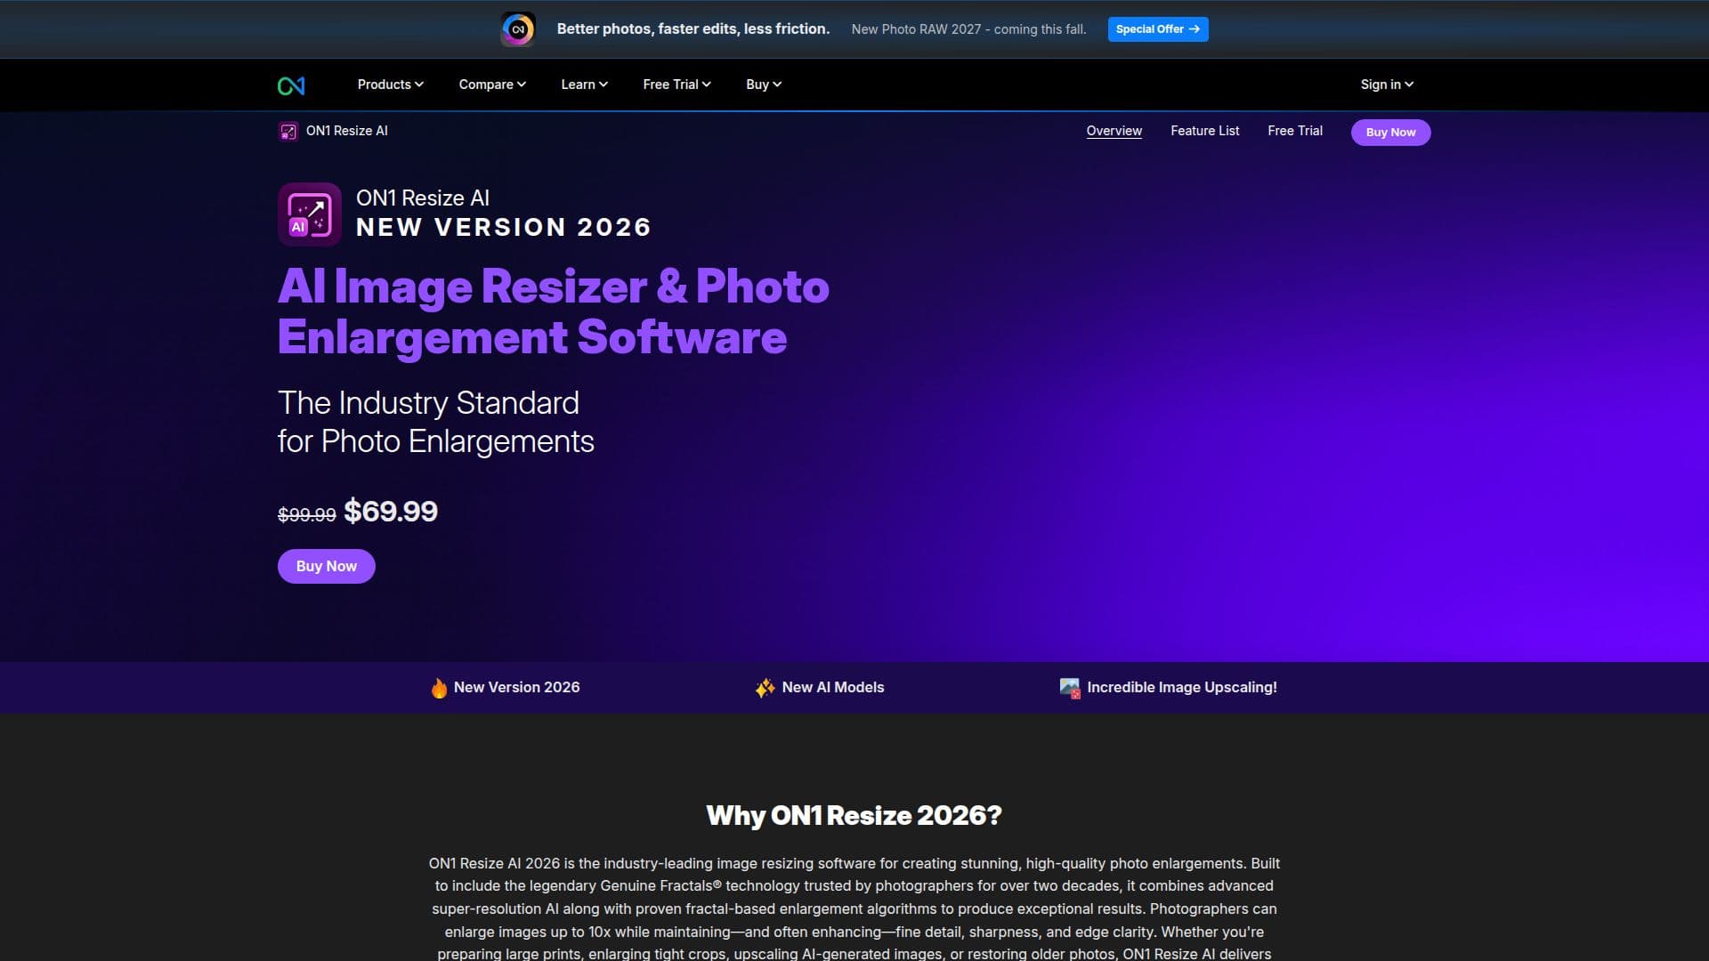The image size is (1709, 961).
Task: Open the Sign in dropdown
Action: [1387, 85]
